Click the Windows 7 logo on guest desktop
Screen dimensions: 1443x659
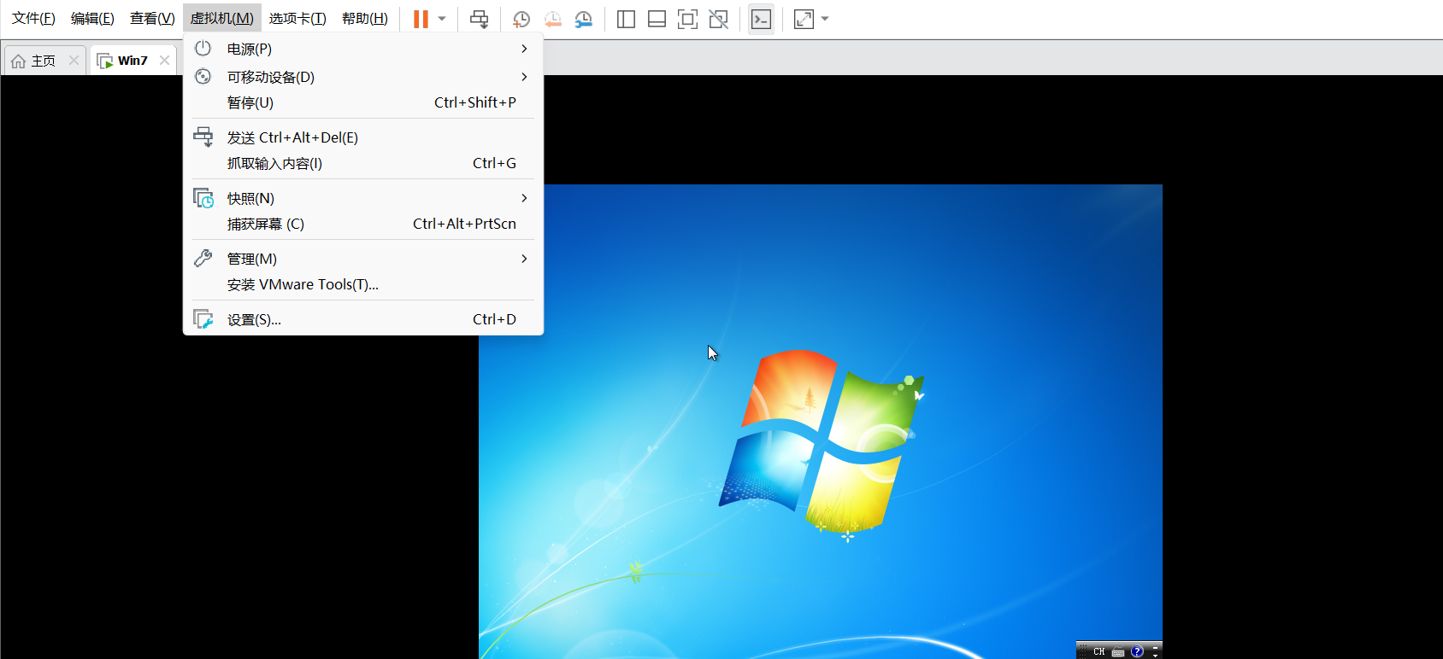[822, 441]
